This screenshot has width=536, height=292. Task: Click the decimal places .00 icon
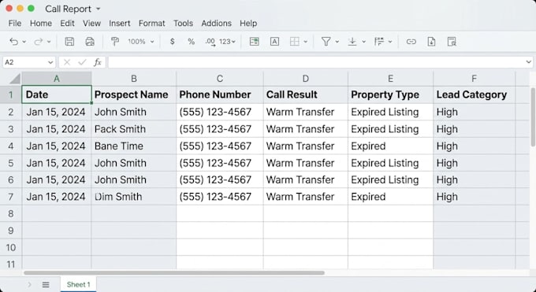tap(210, 42)
